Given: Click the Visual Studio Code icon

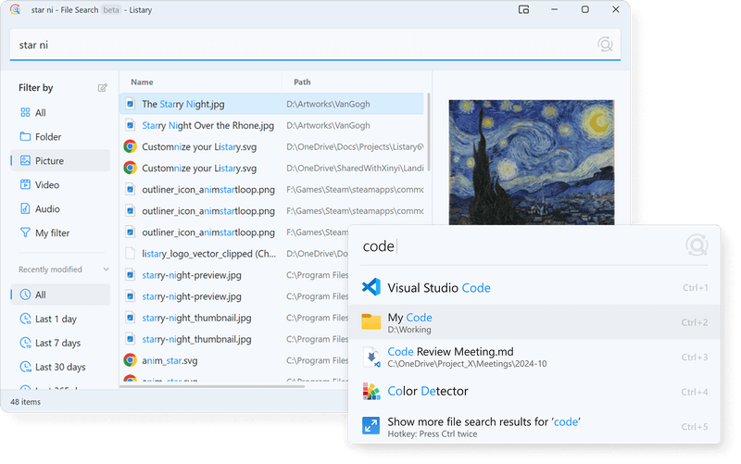Looking at the screenshot, I should coord(371,288).
